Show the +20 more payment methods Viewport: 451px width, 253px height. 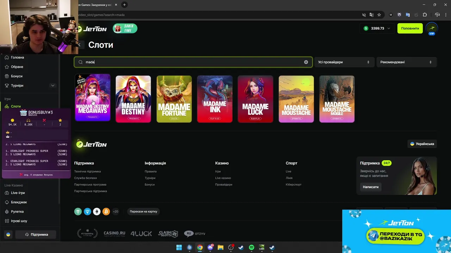click(x=116, y=212)
